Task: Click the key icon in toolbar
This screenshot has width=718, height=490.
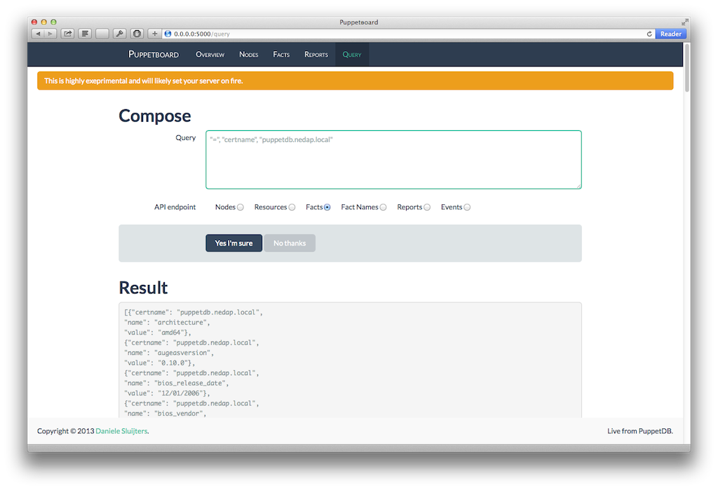Action: [x=119, y=34]
